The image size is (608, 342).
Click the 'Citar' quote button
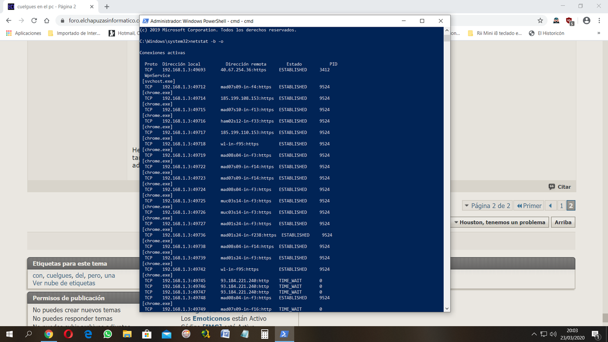tap(560, 187)
